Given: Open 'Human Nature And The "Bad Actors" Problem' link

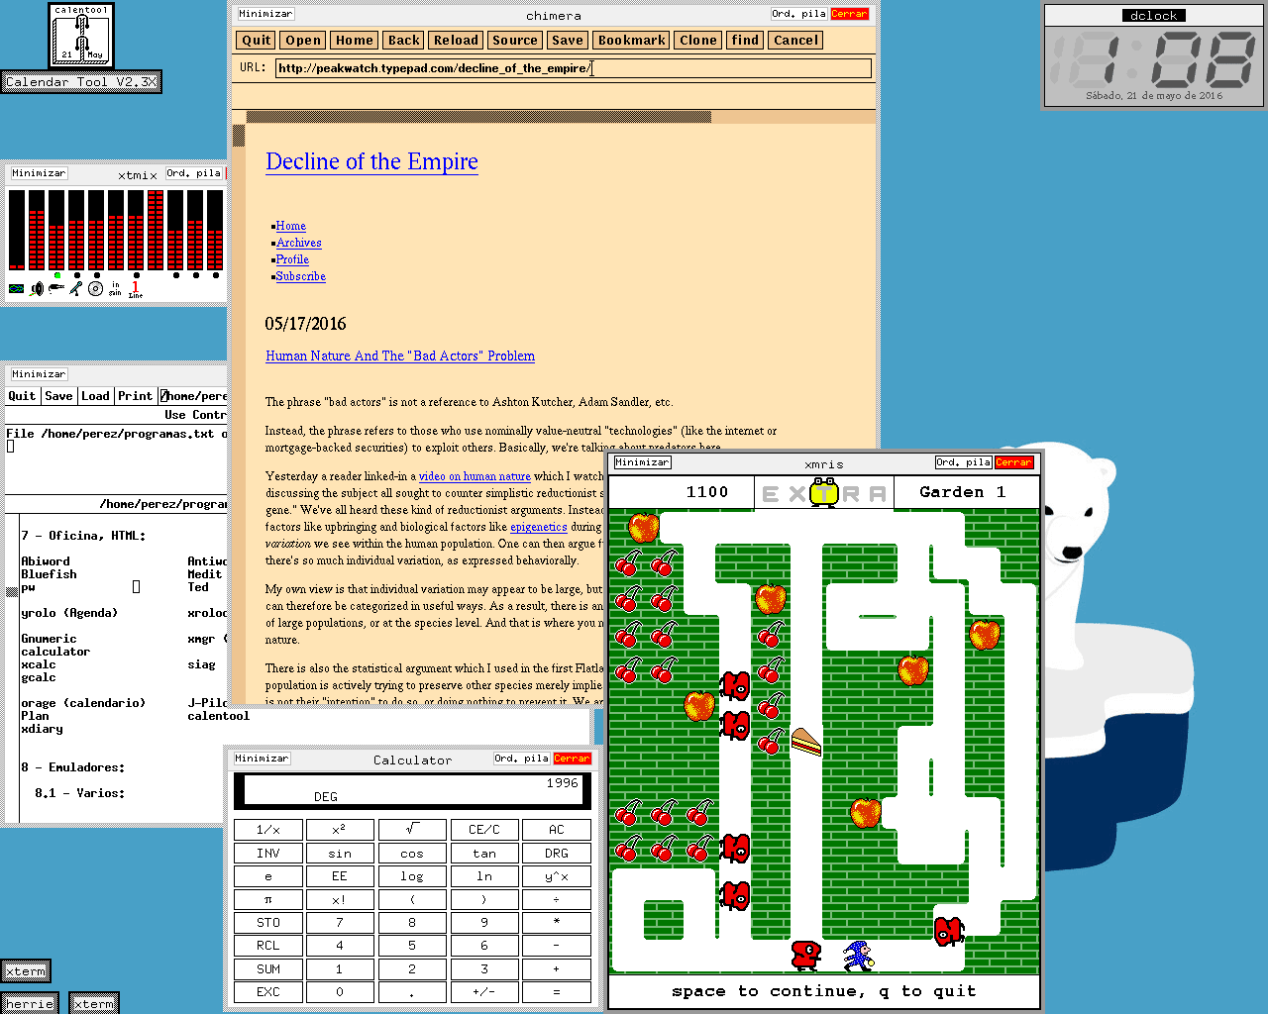Looking at the screenshot, I should (x=400, y=355).
